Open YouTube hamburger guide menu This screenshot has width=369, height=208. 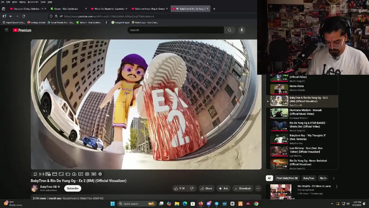point(6,30)
